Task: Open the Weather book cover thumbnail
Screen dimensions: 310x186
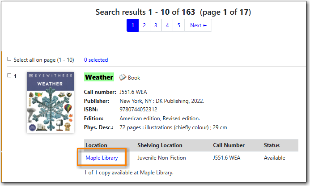Action: click(x=50, y=102)
